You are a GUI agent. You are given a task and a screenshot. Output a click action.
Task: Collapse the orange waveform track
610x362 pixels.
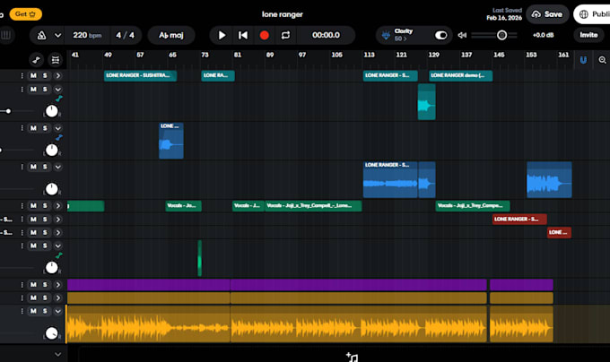pos(57,311)
